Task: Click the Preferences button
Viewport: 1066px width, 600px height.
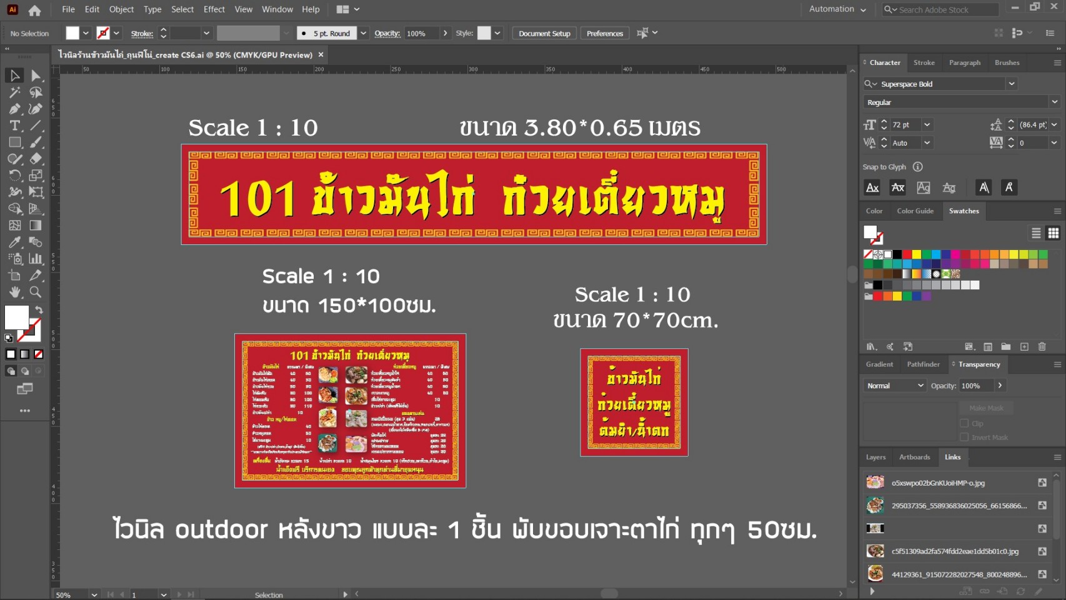Action: (604, 33)
